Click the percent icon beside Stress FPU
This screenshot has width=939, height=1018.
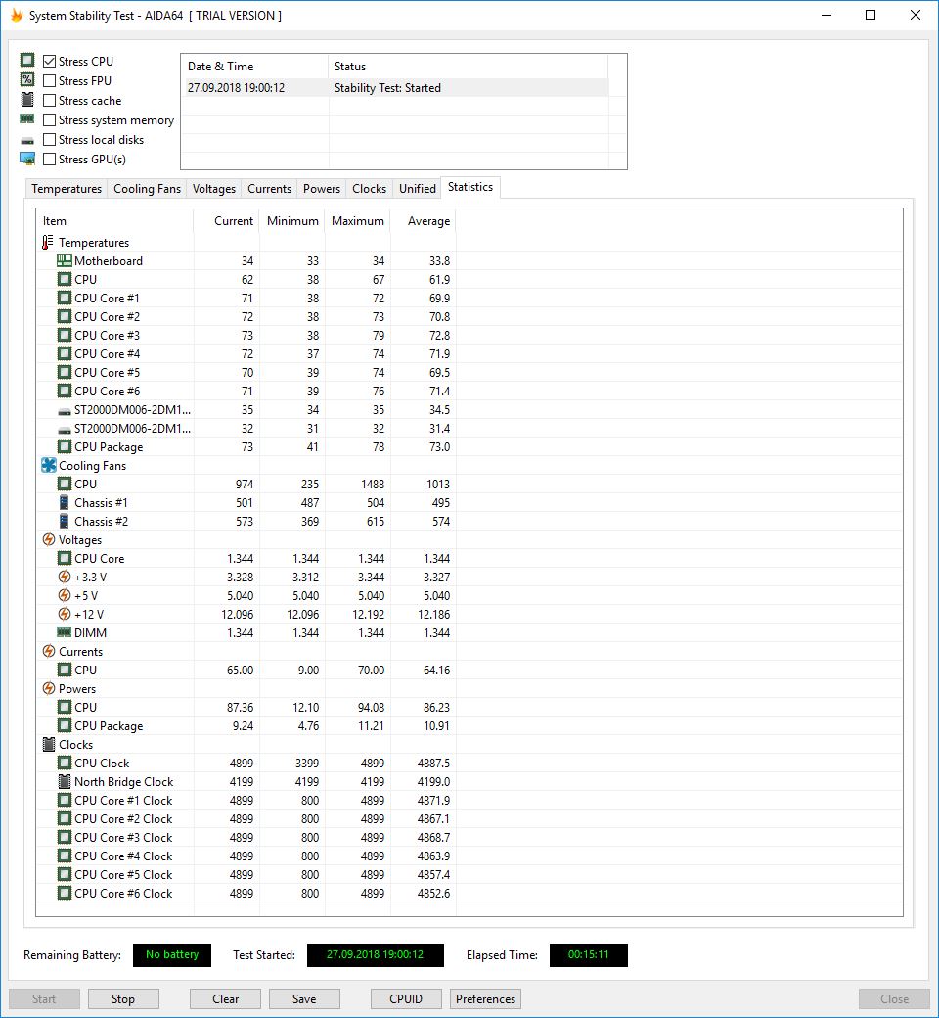point(27,80)
